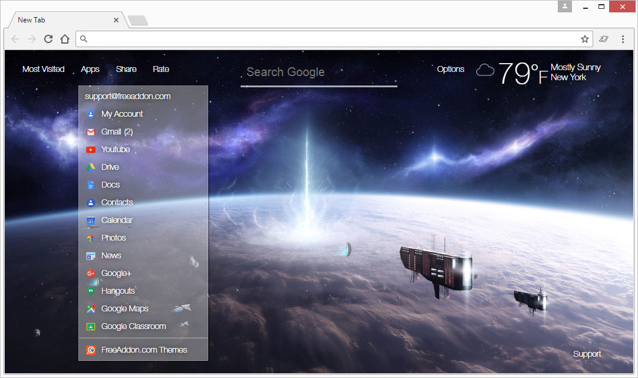
Task: Open the Rate menu
Action: 161,69
